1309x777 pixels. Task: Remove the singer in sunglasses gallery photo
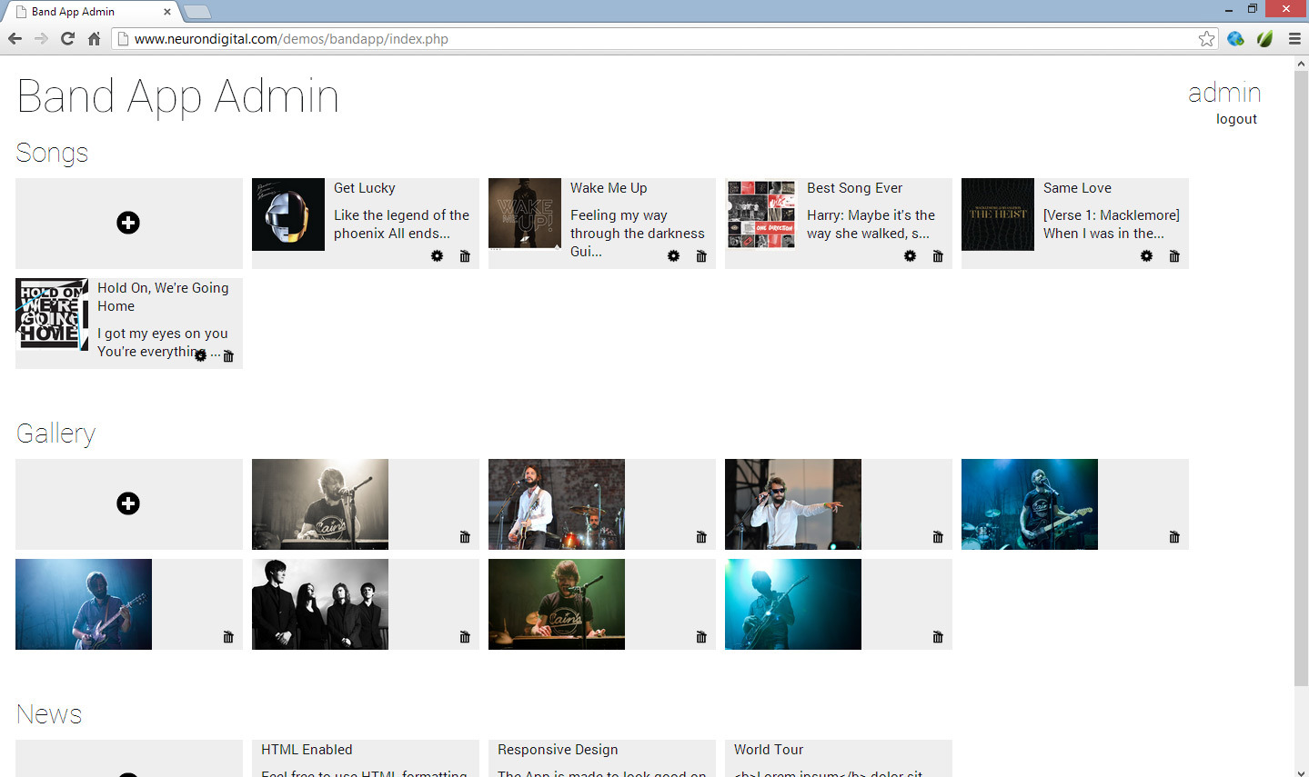coord(938,537)
